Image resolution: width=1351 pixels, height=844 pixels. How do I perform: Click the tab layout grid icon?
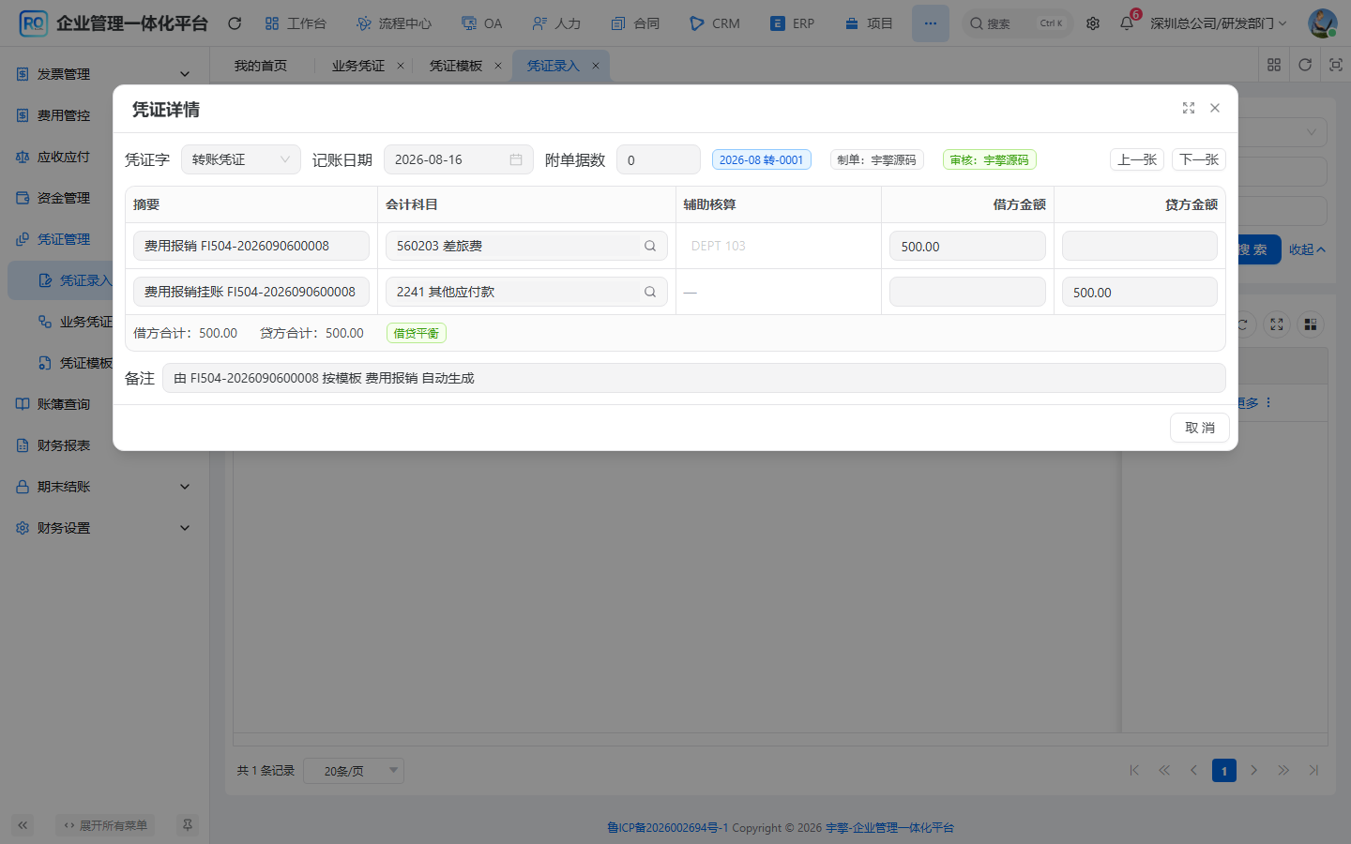pyautogui.click(x=1274, y=65)
